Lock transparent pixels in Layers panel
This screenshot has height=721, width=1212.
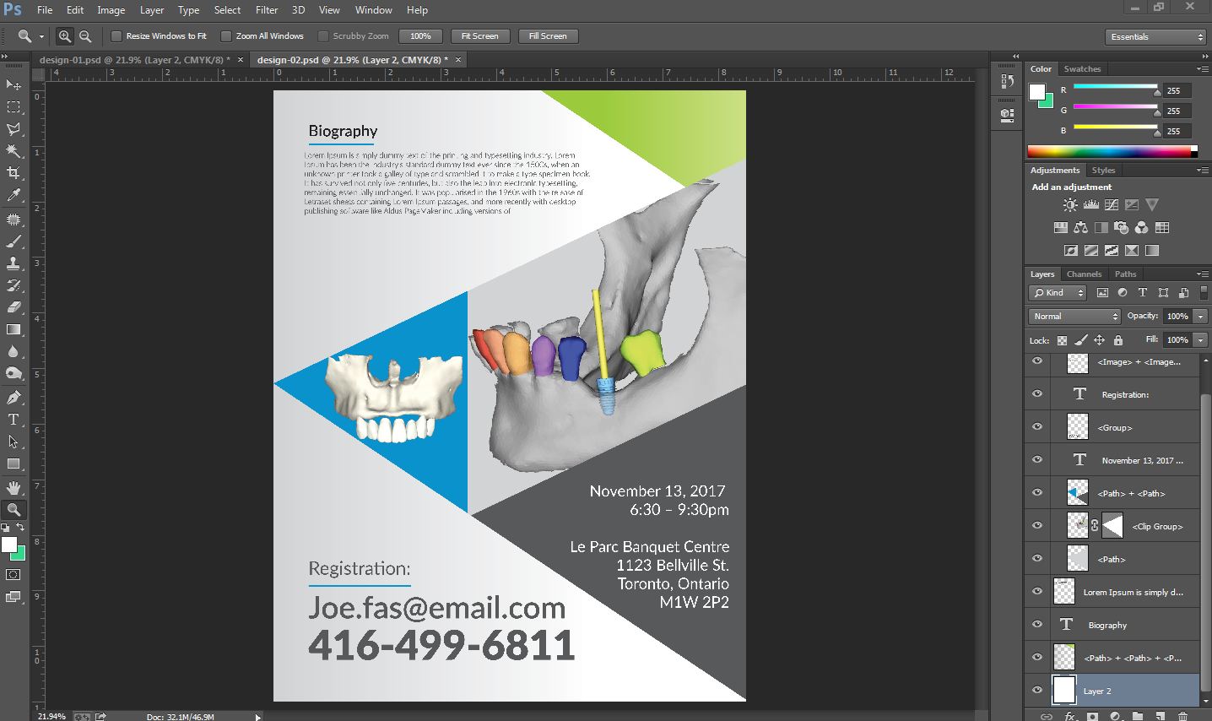point(1062,340)
